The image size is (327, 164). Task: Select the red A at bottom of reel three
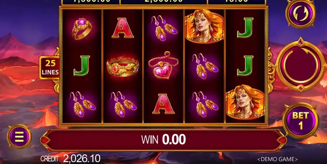pyautogui.click(x=163, y=104)
